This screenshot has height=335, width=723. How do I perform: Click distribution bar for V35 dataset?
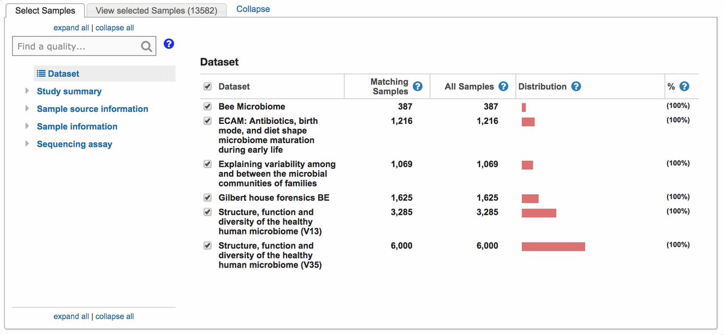[553, 247]
